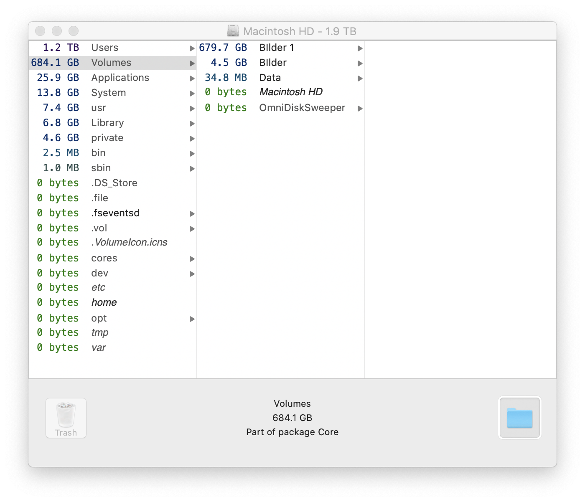This screenshot has height=502, width=585.
Task: Expand the cores folder arrow
Action: click(192, 259)
